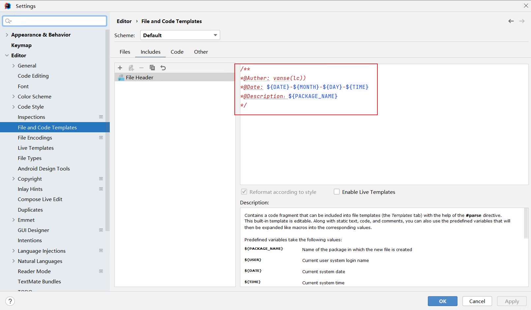Close the Settings dialog window
531x310 pixels.
(526, 6)
